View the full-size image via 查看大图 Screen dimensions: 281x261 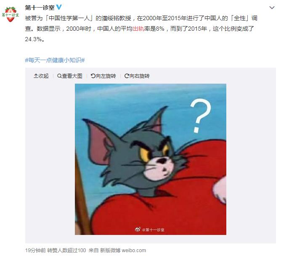coord(70,76)
